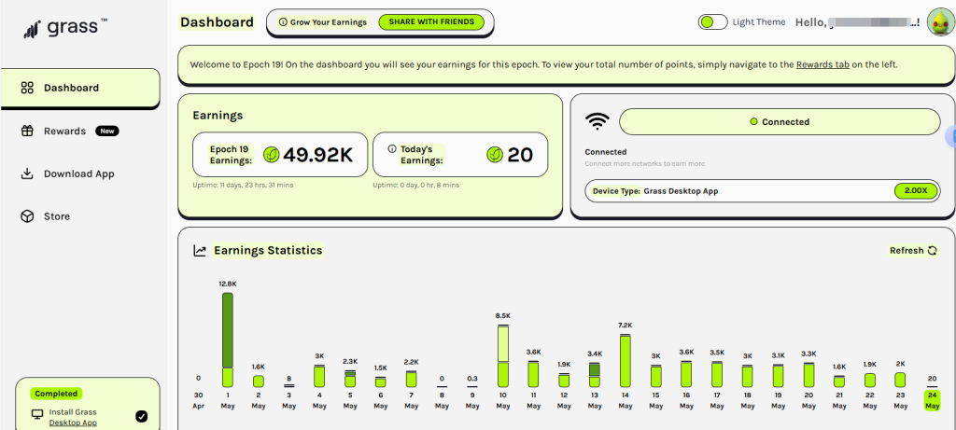Image resolution: width=956 pixels, height=430 pixels.
Task: Click the info icon beside Grow Your Earnings
Action: (x=282, y=22)
